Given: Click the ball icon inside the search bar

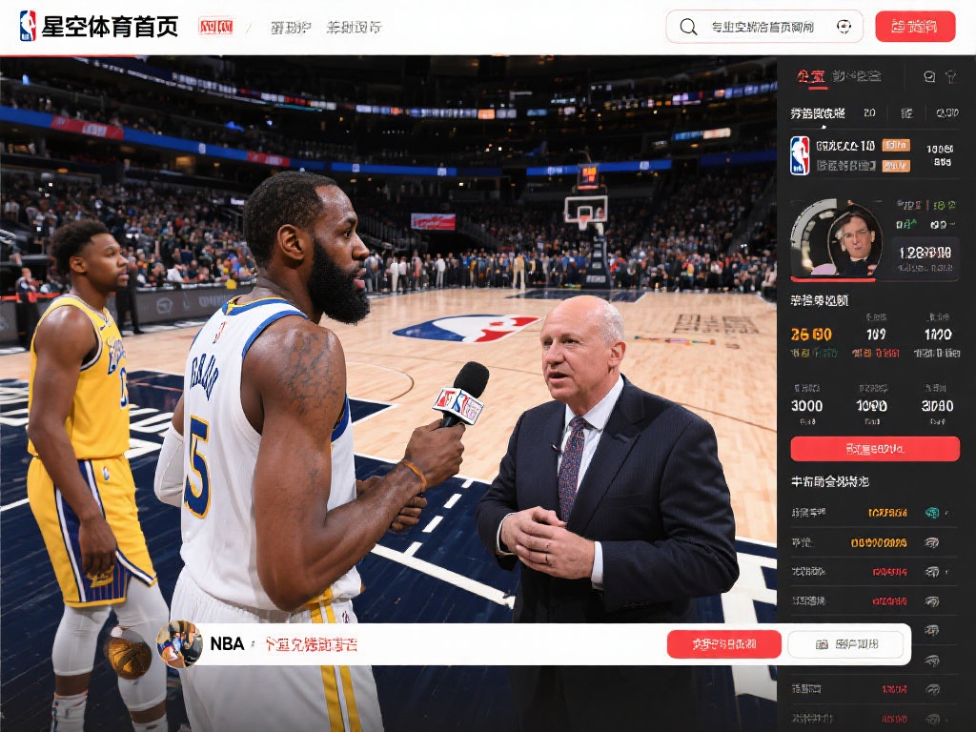Looking at the screenshot, I should point(844,26).
